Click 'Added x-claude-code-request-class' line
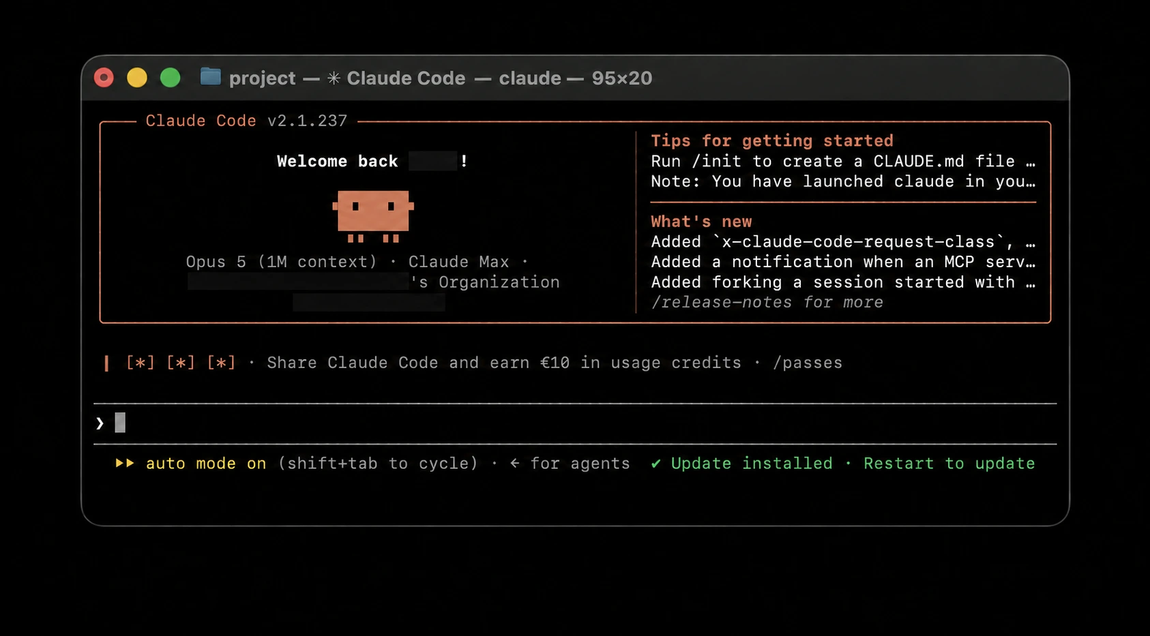The image size is (1150, 636). [843, 242]
